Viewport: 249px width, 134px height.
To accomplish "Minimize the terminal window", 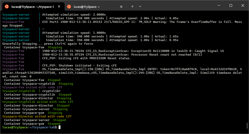I will tap(219, 5).
